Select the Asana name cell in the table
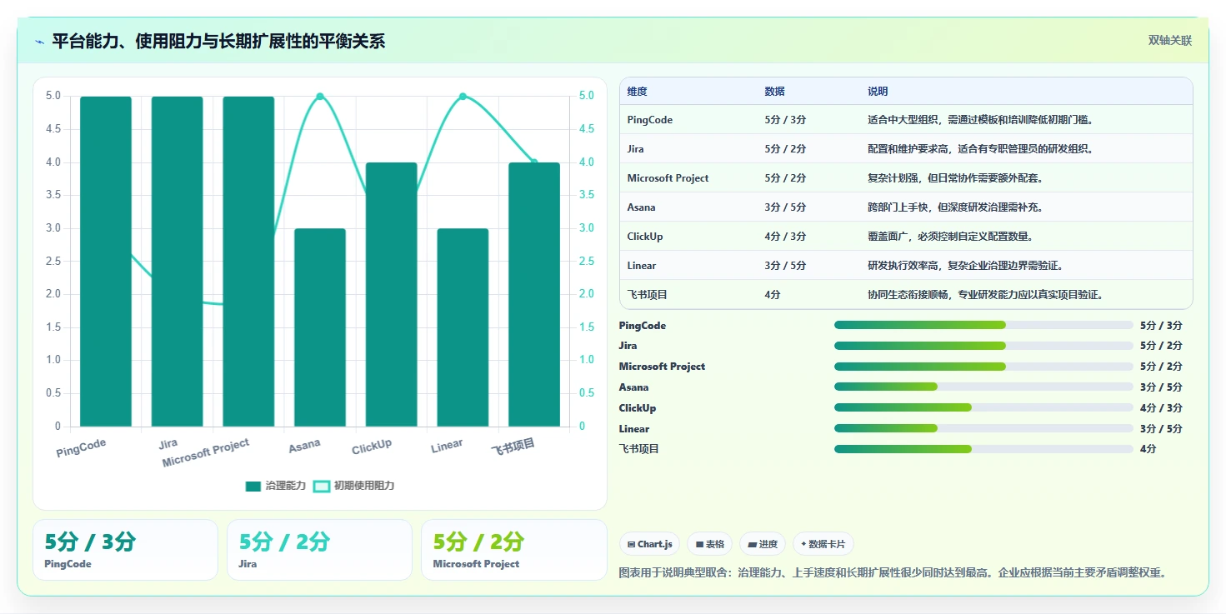1226x614 pixels. (x=642, y=207)
